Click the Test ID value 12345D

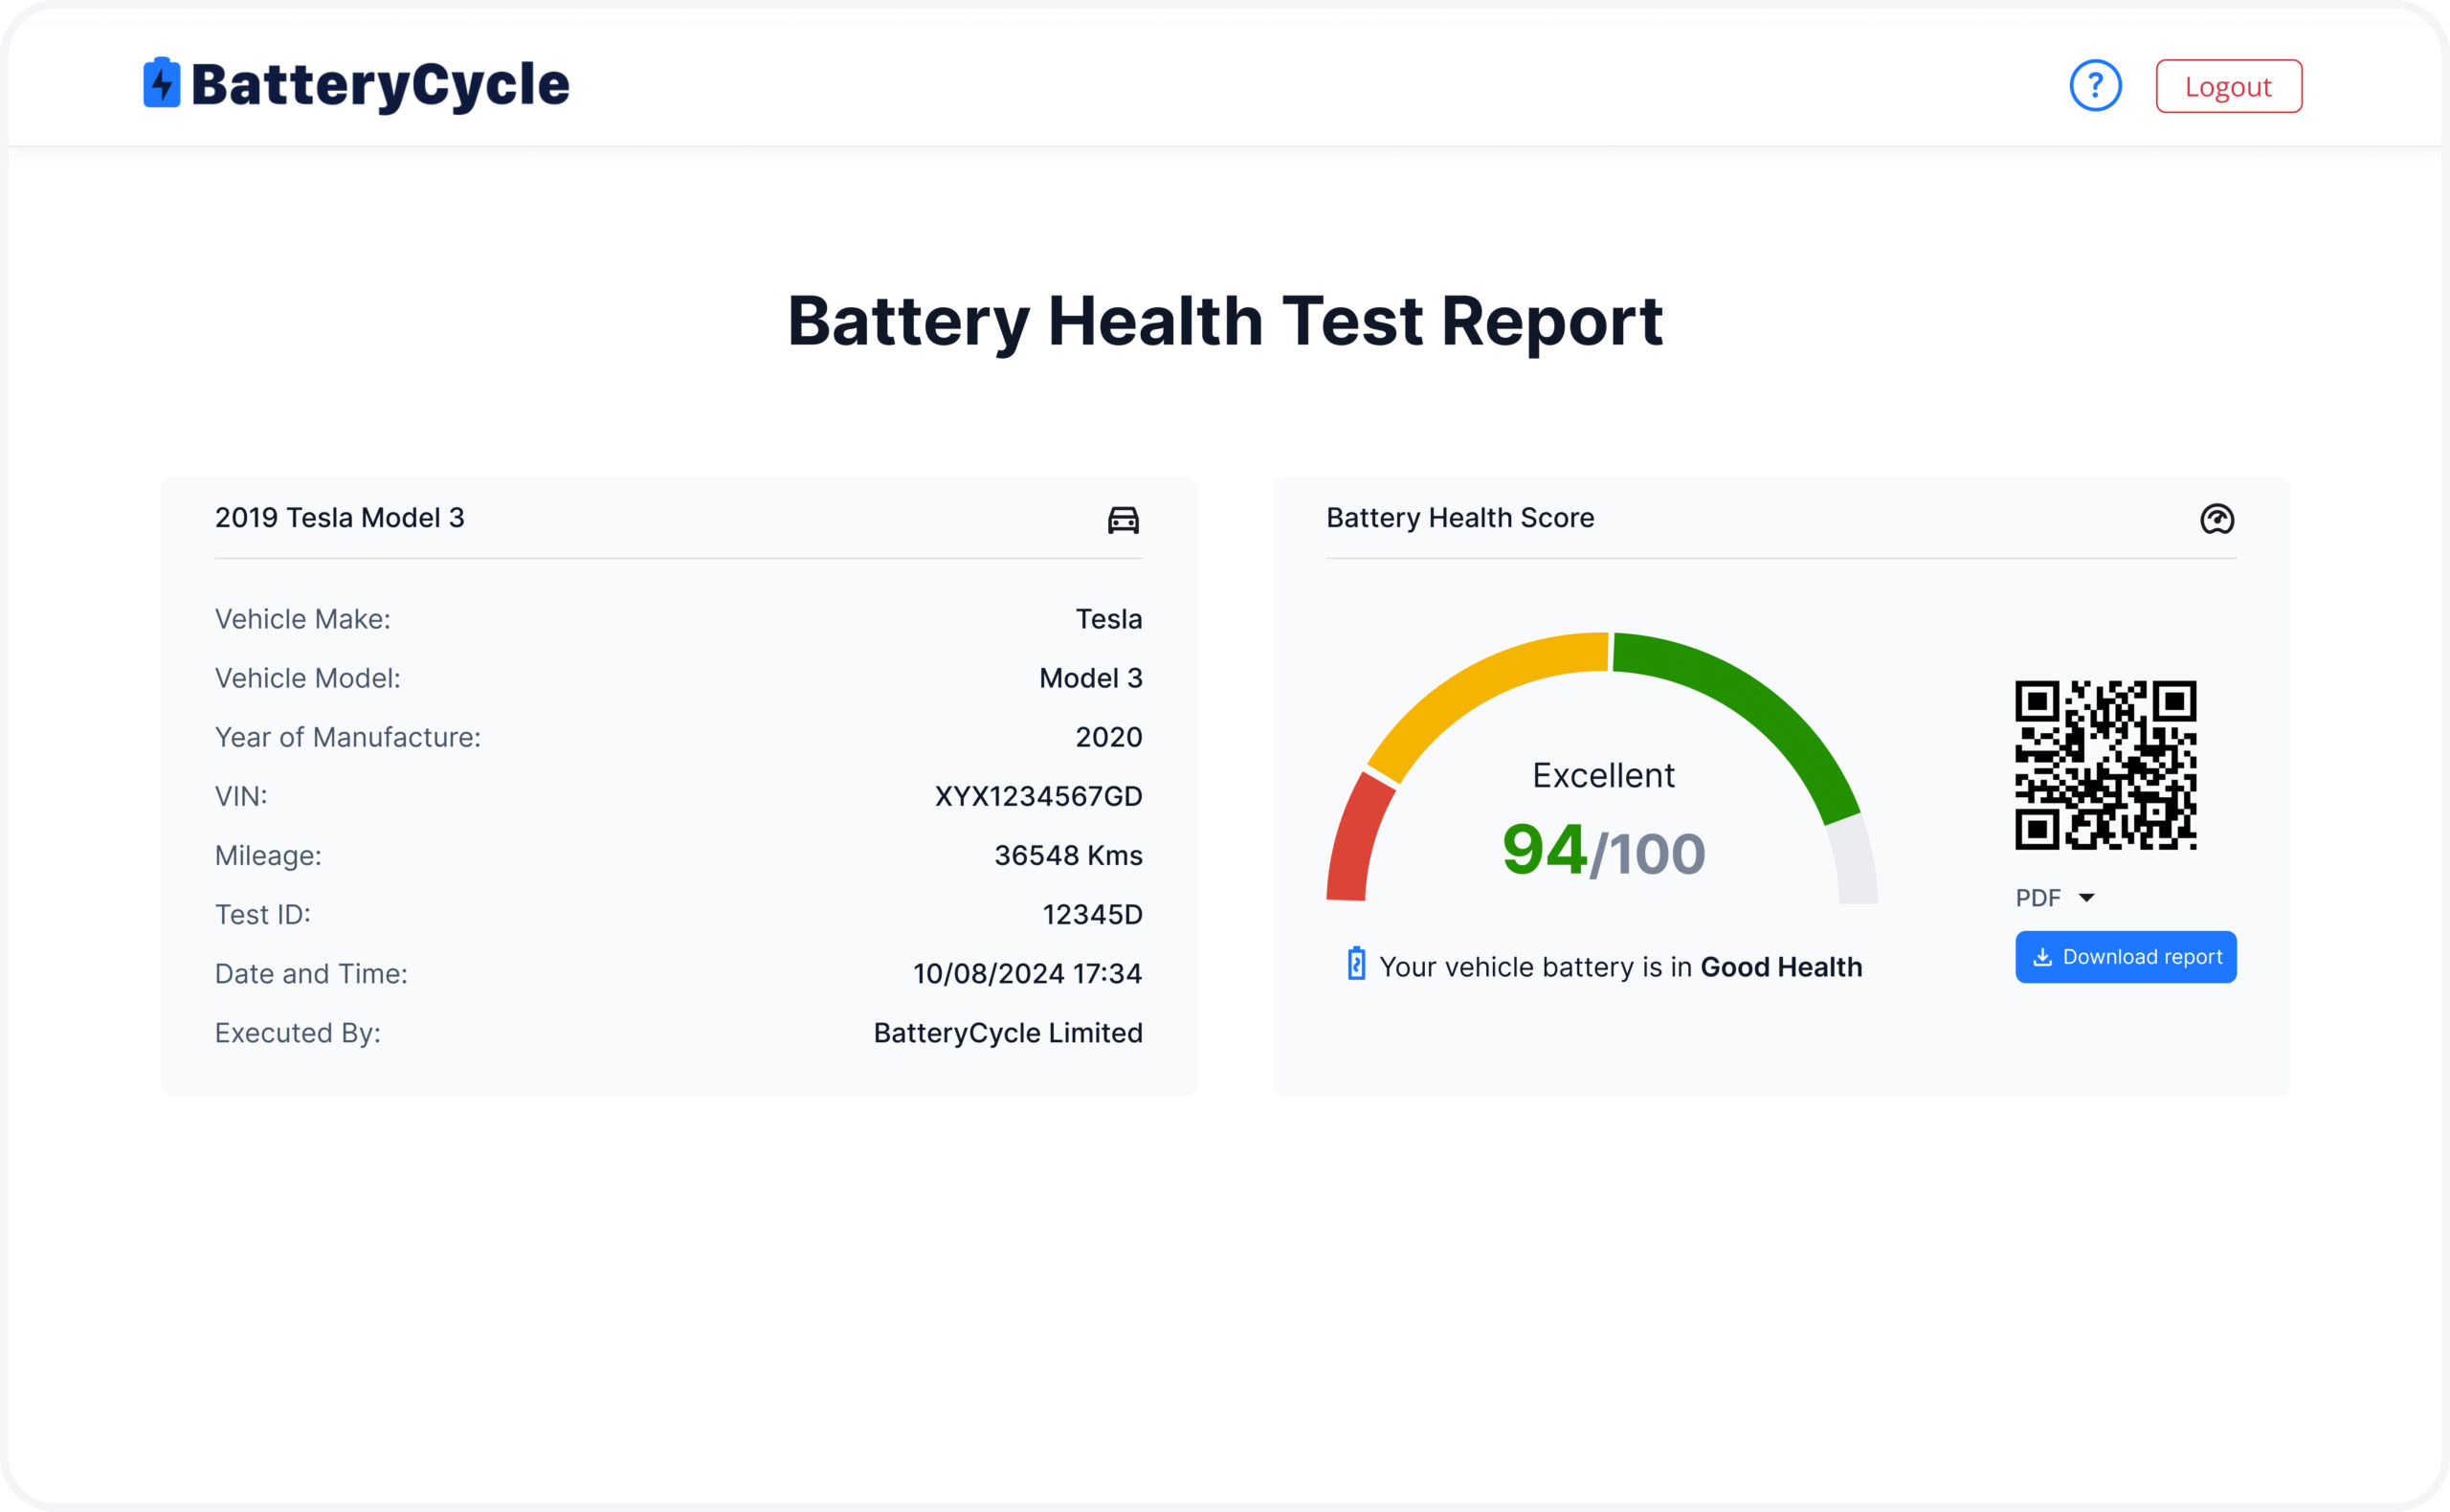(x=1092, y=914)
